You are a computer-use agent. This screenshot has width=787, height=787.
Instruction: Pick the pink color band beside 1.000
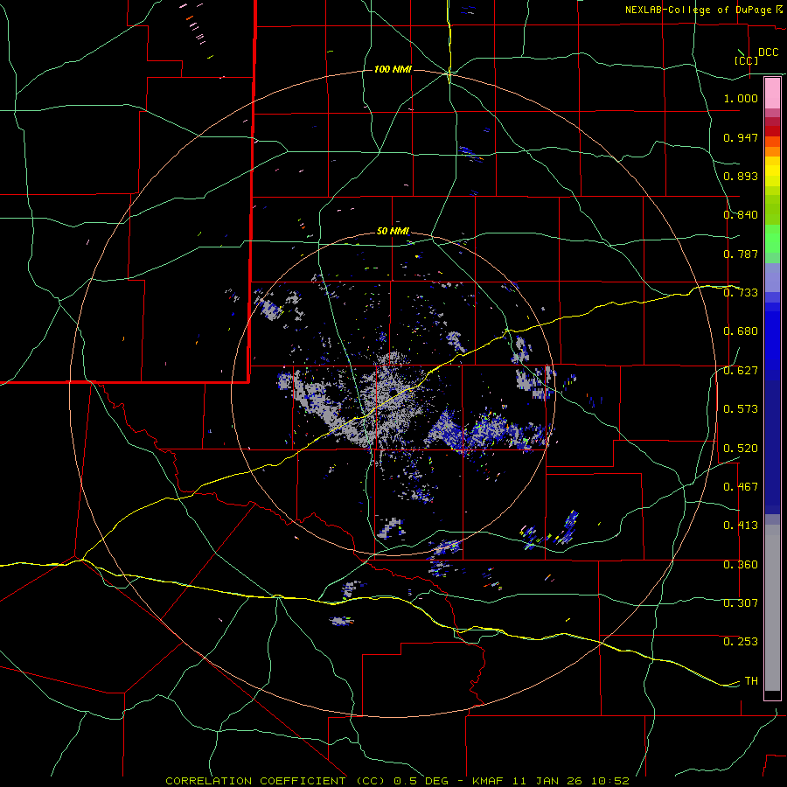pyautogui.click(x=772, y=94)
